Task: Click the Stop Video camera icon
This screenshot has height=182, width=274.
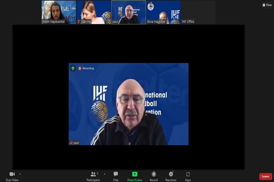Action: (12, 174)
